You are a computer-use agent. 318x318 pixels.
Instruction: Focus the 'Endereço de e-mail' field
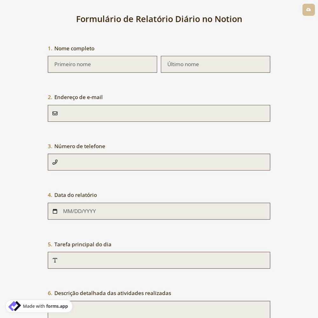pyautogui.click(x=159, y=113)
